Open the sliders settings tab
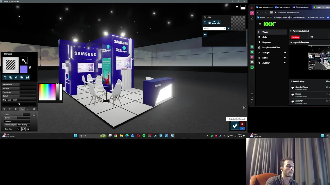330x185 pixels. pos(22,109)
